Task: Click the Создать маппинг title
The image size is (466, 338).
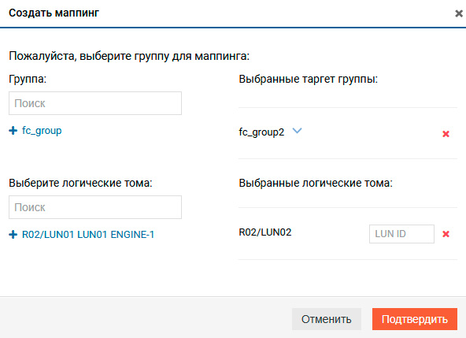Action: click(x=54, y=13)
